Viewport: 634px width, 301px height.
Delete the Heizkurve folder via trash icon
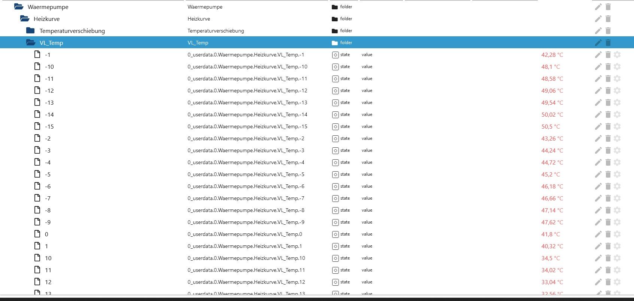pos(608,19)
